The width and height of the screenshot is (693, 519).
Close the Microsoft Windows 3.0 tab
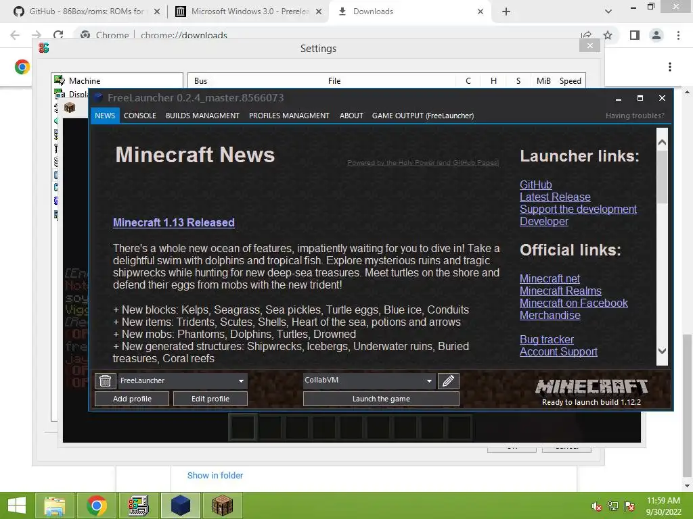(319, 11)
